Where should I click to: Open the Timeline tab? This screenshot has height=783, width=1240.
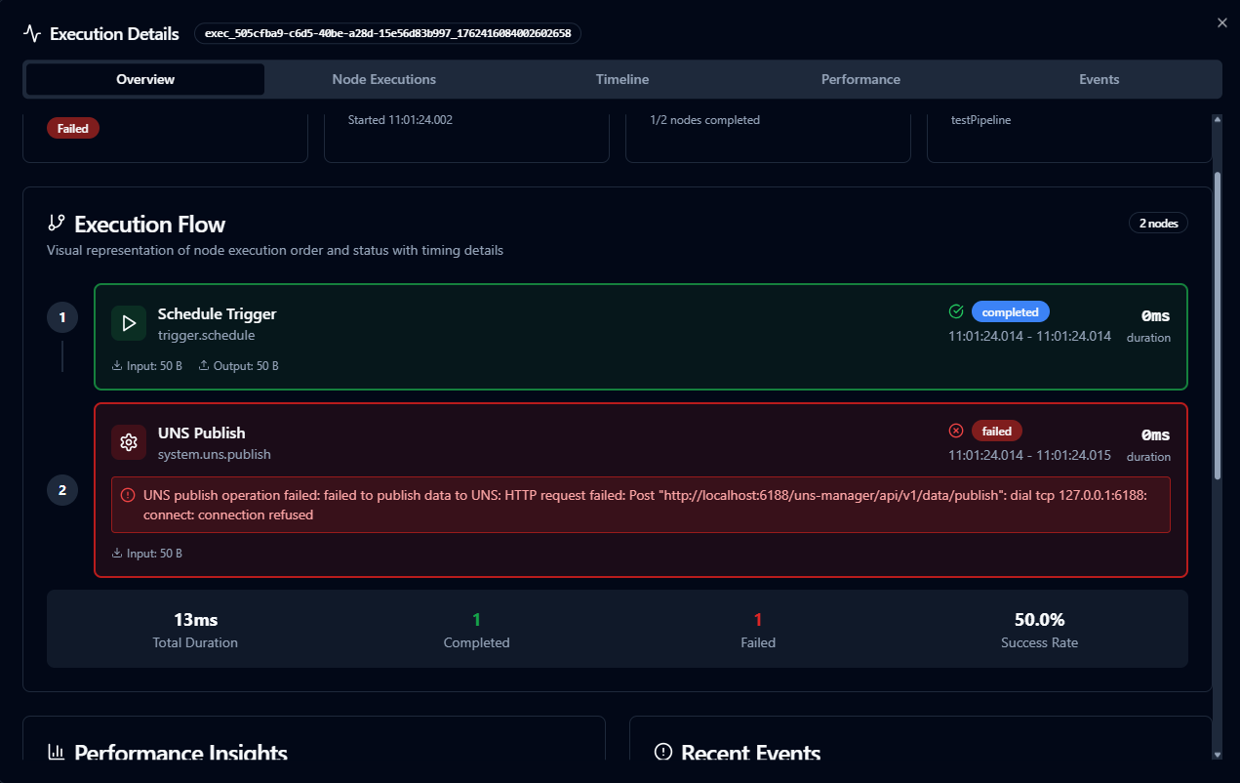pos(622,79)
